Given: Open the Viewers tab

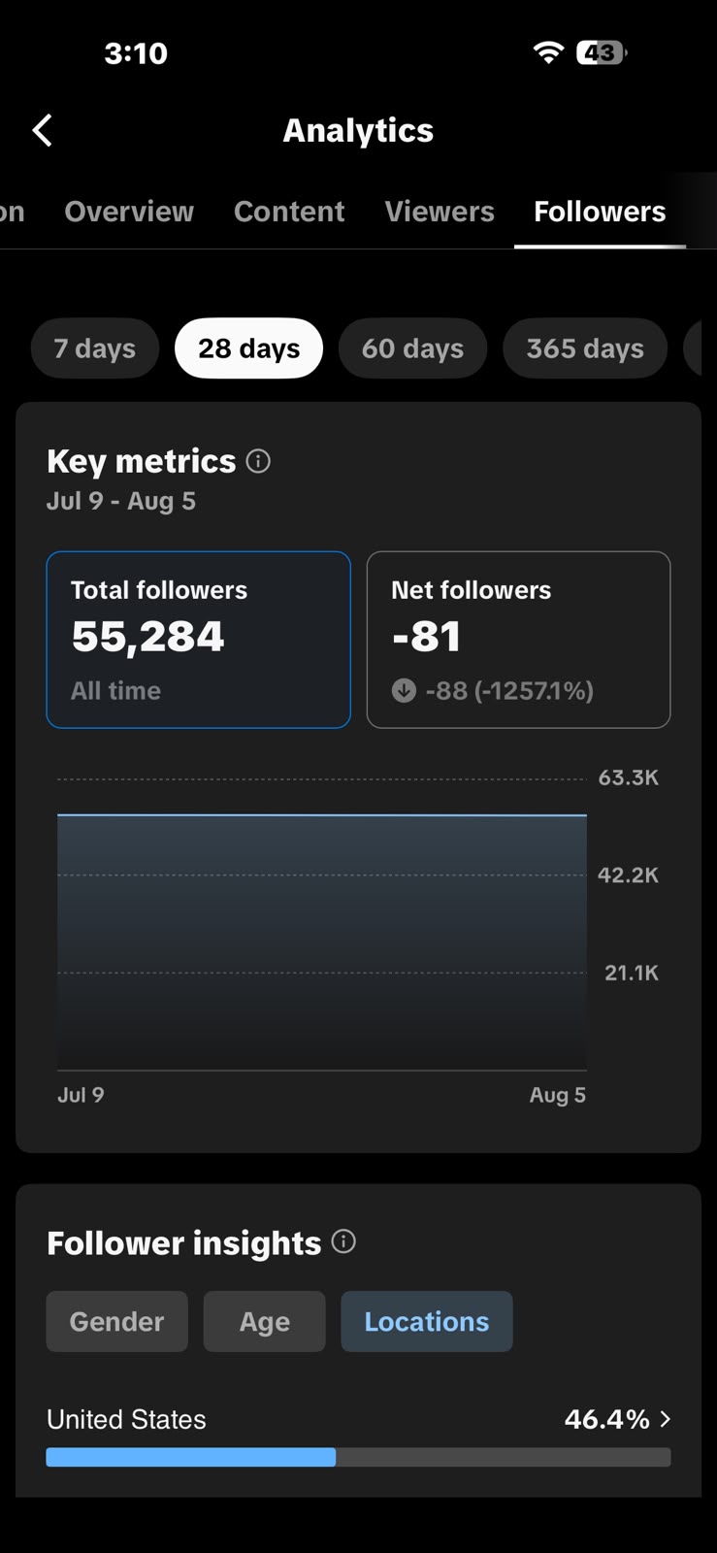Looking at the screenshot, I should click(440, 212).
